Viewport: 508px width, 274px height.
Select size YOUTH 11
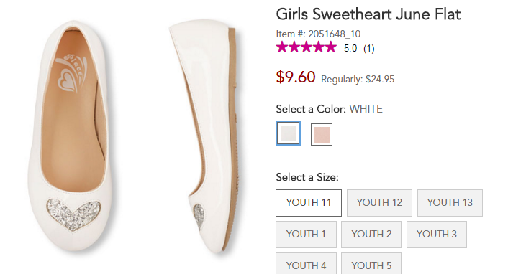pos(309,202)
